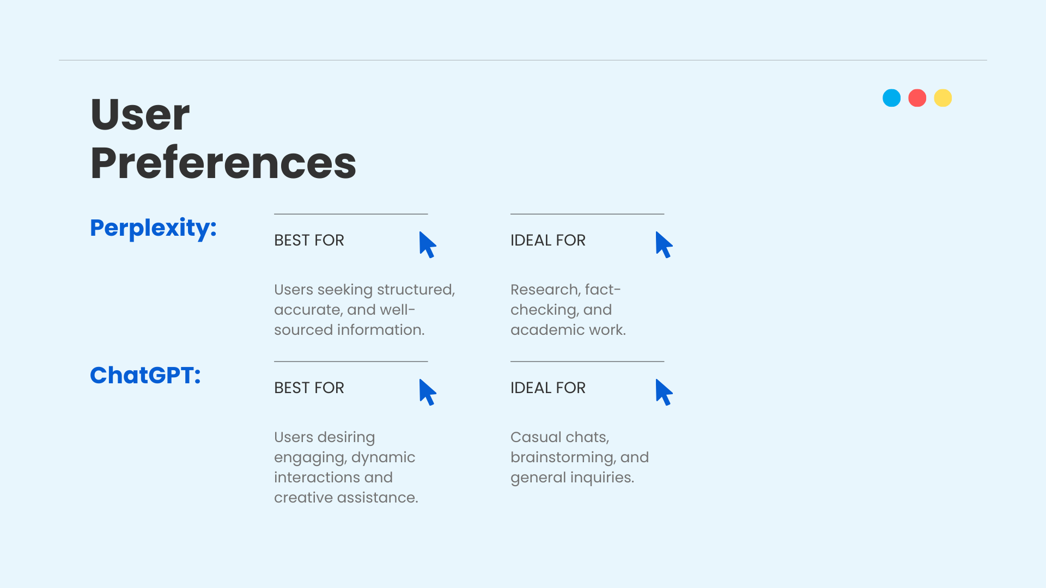Click divider line above Perplexity BEST FOR
The height and width of the screenshot is (588, 1046).
[x=351, y=214]
